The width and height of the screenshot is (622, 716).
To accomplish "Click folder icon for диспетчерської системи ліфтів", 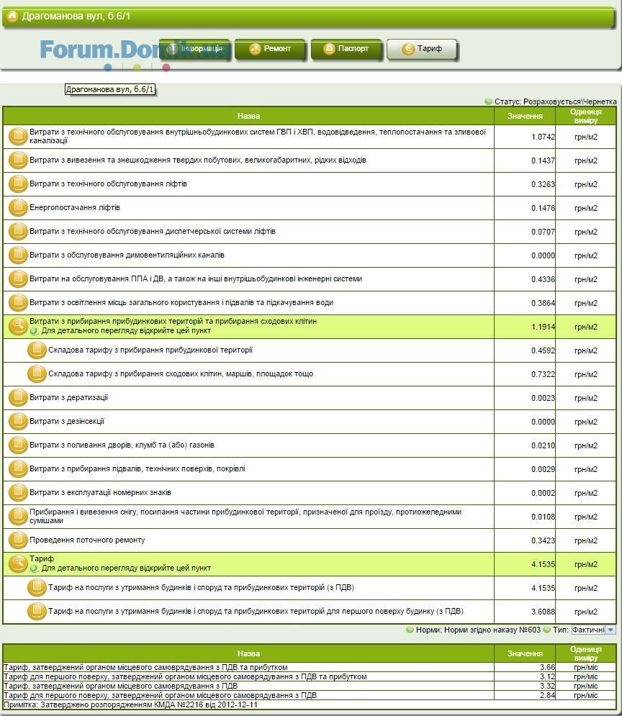I will click(18, 232).
